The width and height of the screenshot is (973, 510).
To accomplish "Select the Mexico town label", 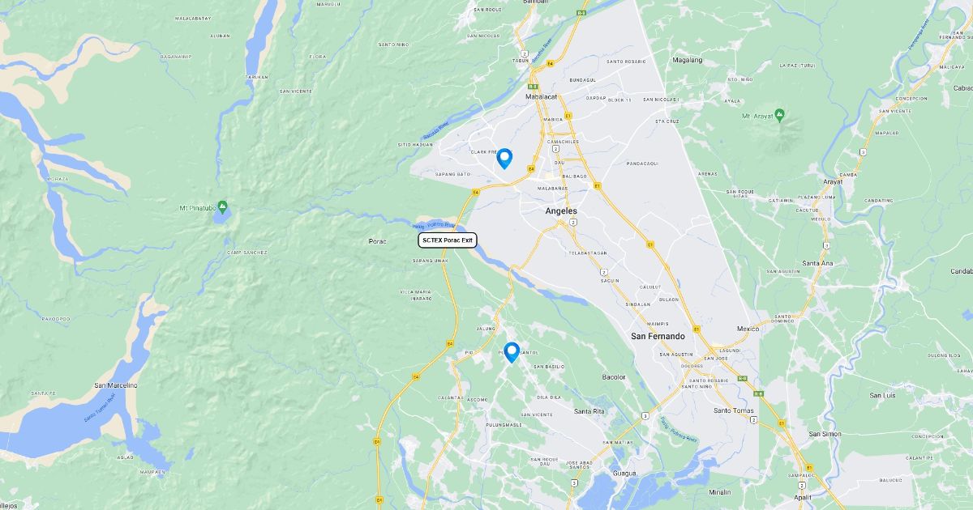I will point(748,329).
